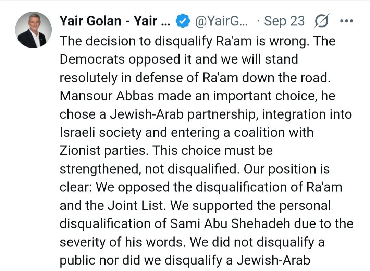Image resolution: width=370 pixels, height=271 pixels.
Task: Click the words 'Joint List' in the tweet
Action: 135,205
